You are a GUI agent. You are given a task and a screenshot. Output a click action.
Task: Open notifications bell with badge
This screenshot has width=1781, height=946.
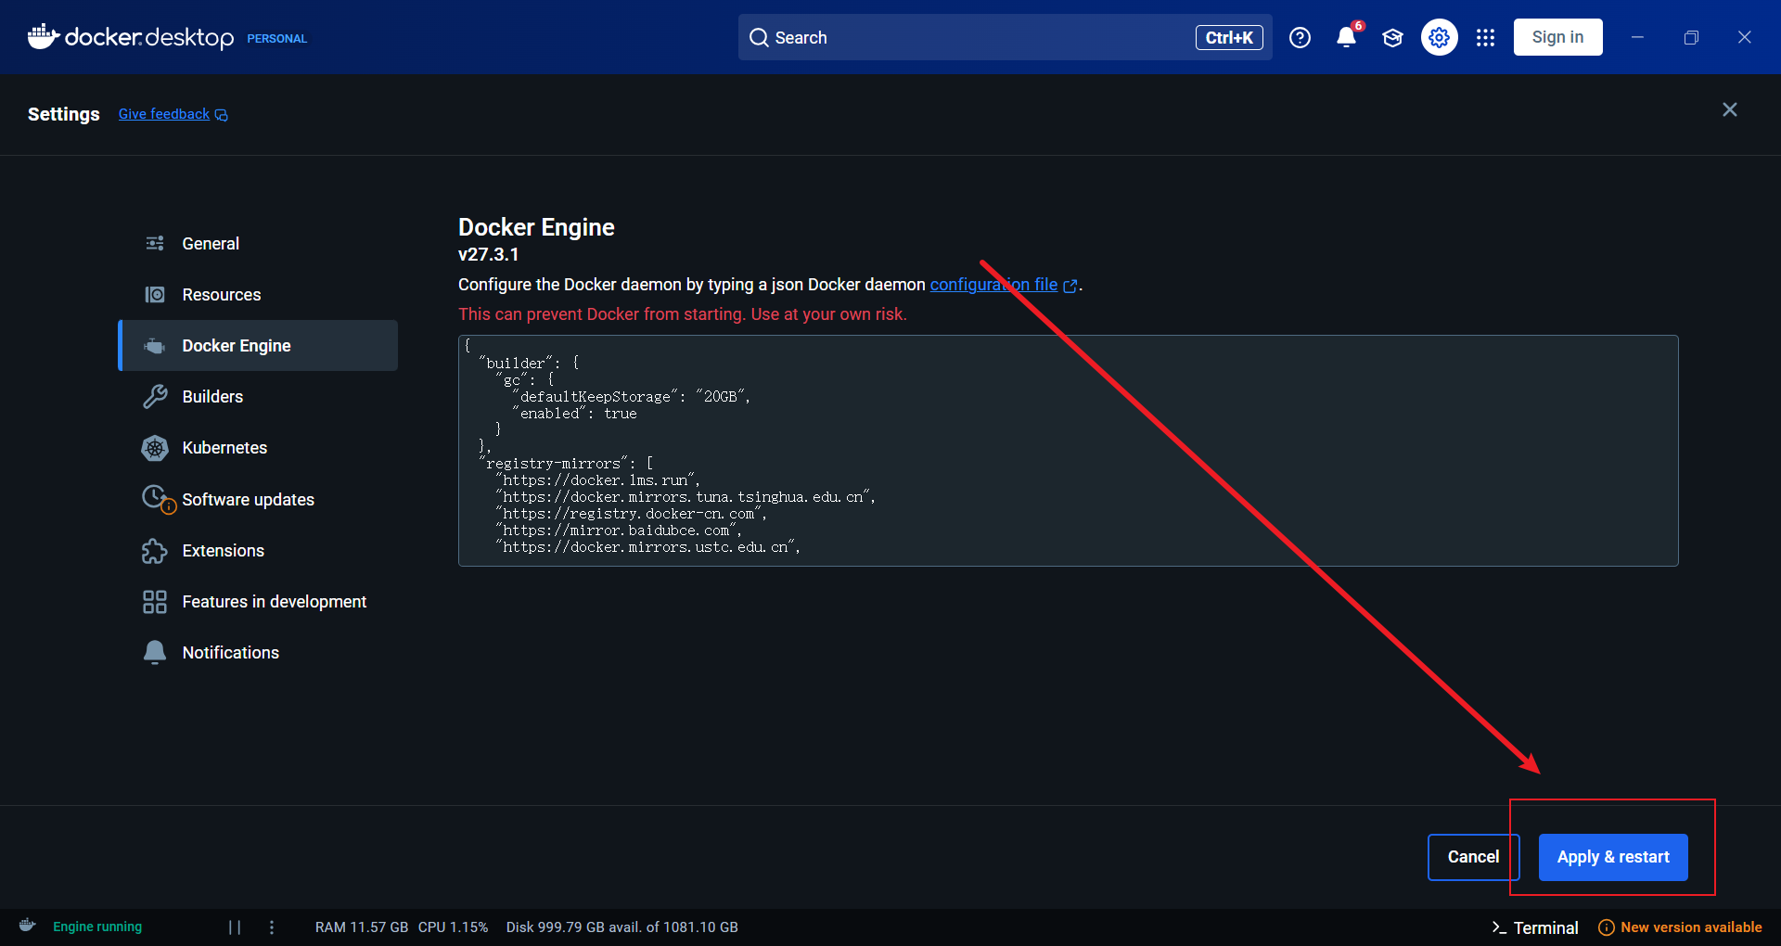click(1346, 37)
